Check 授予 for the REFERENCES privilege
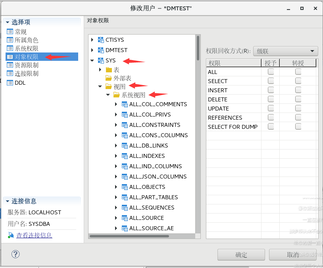The height and width of the screenshot is (268, 323). point(271,117)
